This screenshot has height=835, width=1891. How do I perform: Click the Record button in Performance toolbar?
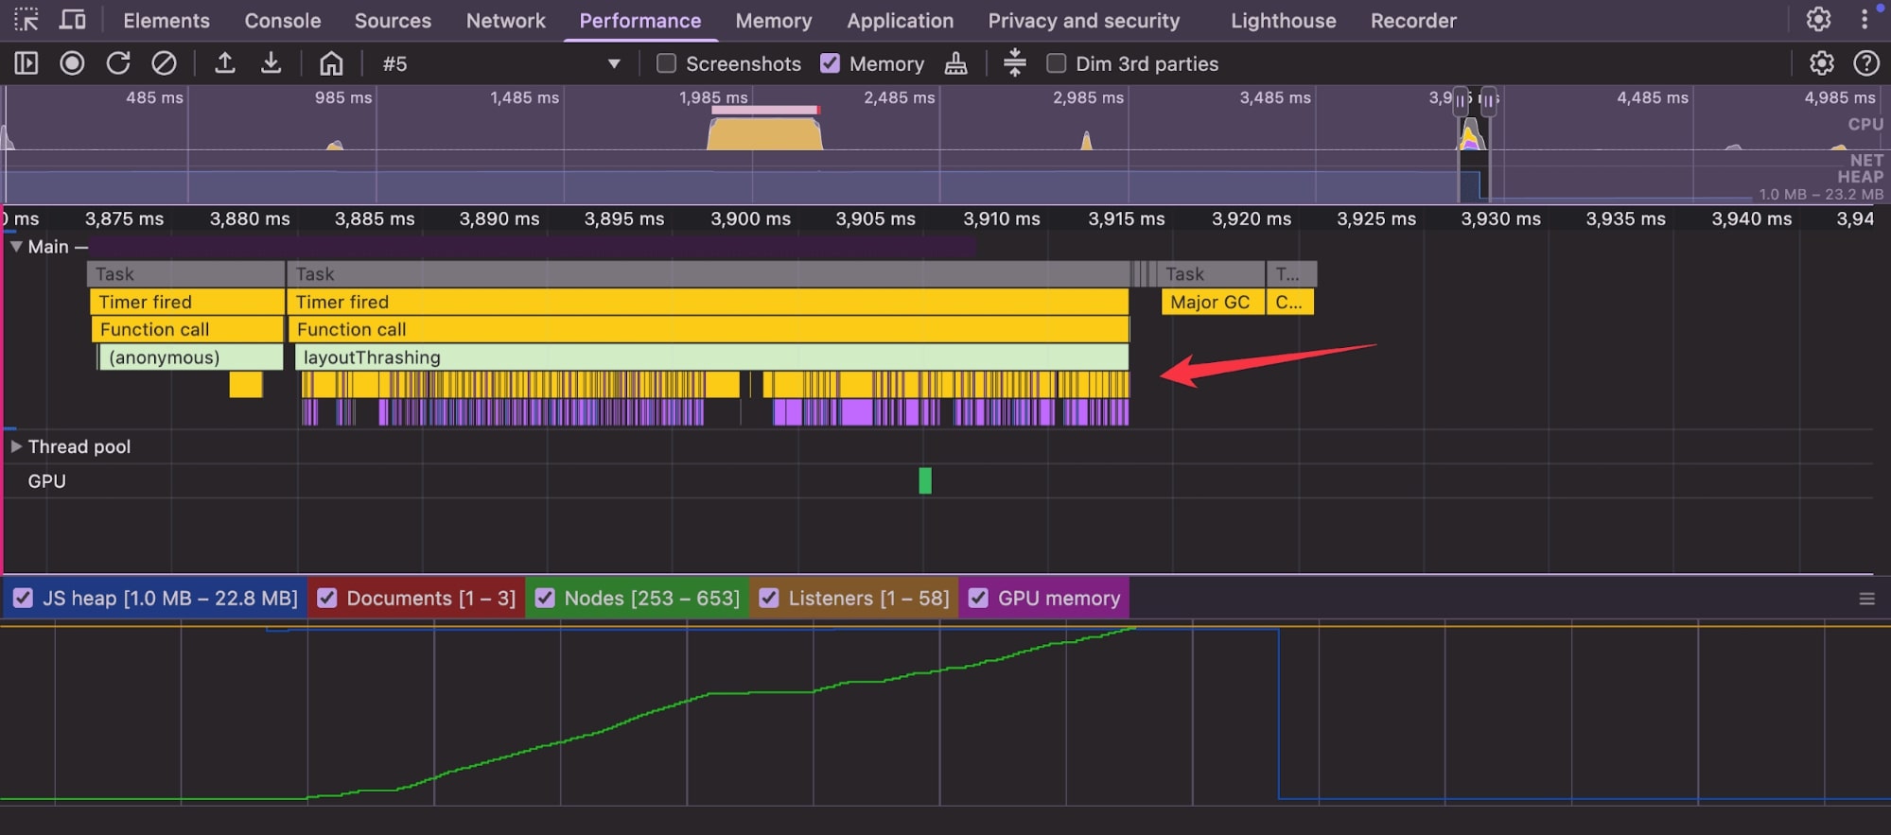[72, 63]
